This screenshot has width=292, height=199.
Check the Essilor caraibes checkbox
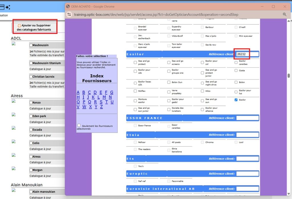tap(236, 62)
